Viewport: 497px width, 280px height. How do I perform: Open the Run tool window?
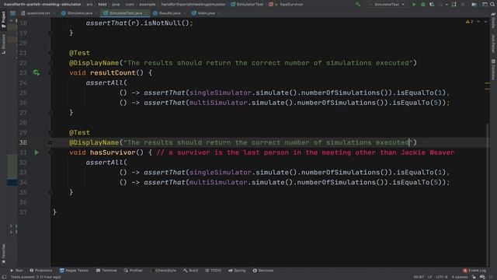pos(16,271)
